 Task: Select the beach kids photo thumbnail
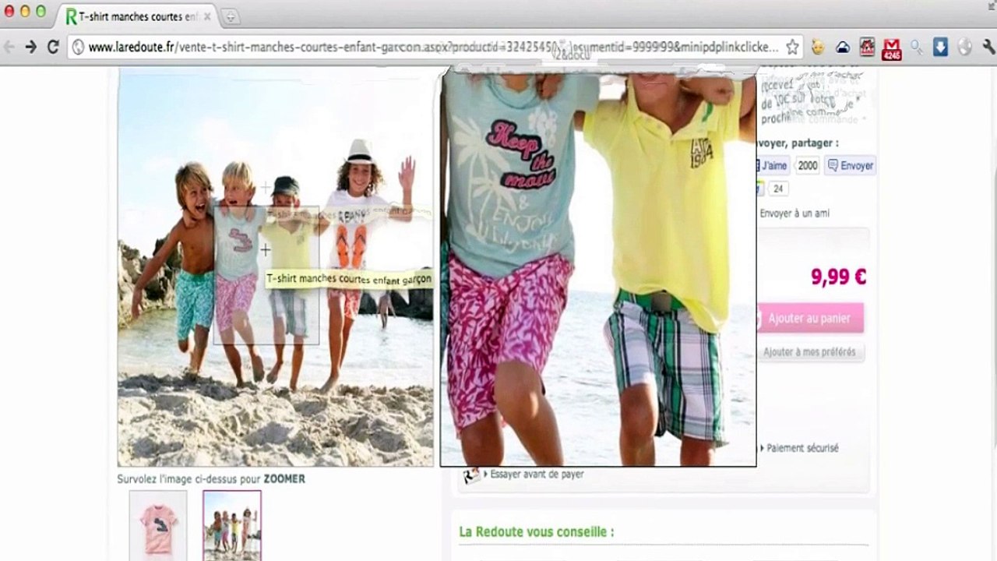tap(232, 525)
